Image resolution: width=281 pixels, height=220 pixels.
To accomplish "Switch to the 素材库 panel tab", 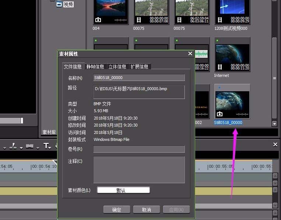I will tap(49, 132).
